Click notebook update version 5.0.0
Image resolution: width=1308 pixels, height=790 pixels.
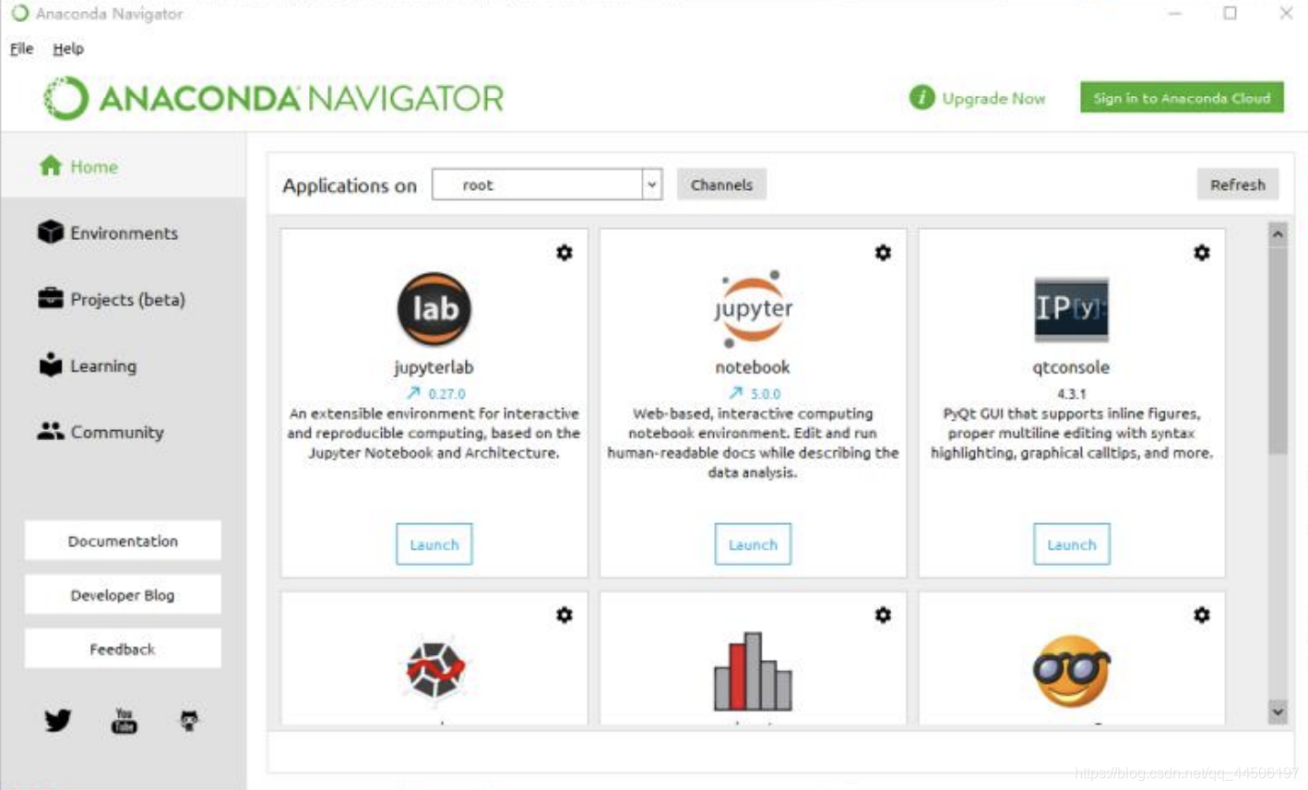click(x=765, y=394)
